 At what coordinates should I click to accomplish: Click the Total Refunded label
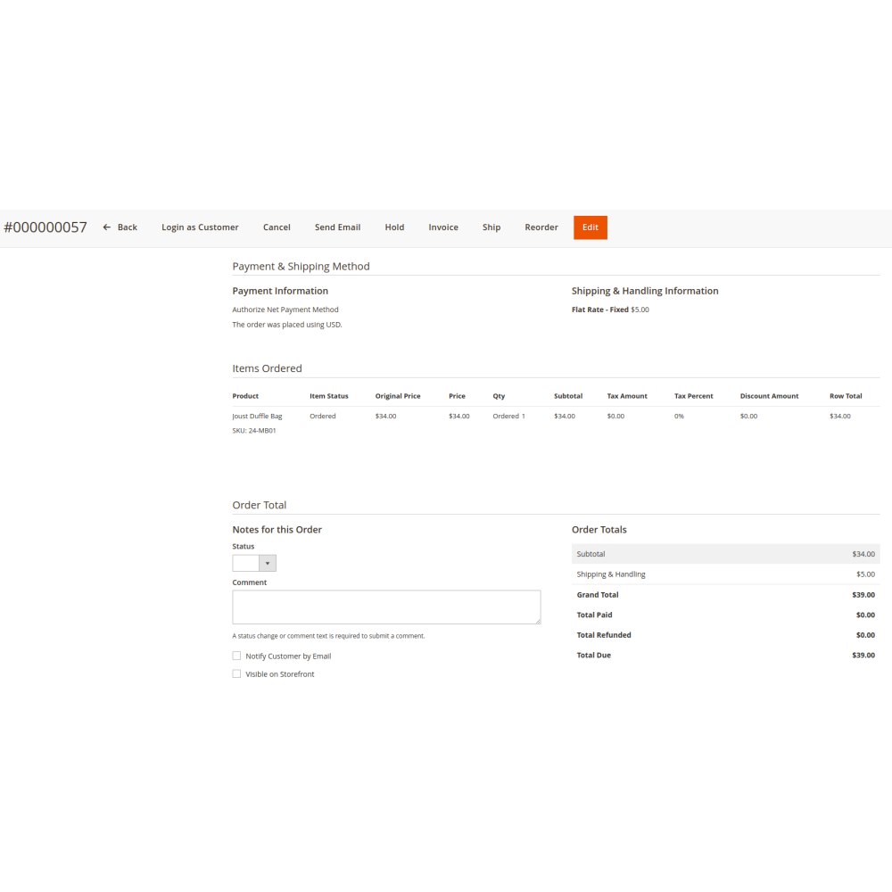point(604,635)
